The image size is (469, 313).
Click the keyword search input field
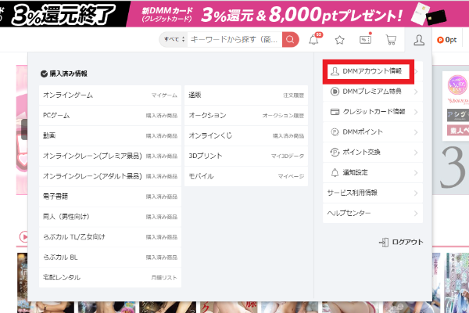pyautogui.click(x=233, y=39)
